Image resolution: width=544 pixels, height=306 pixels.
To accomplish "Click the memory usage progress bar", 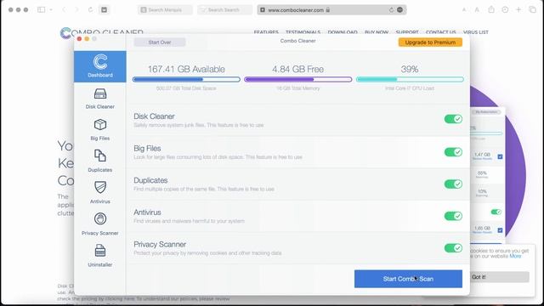I will [298, 79].
